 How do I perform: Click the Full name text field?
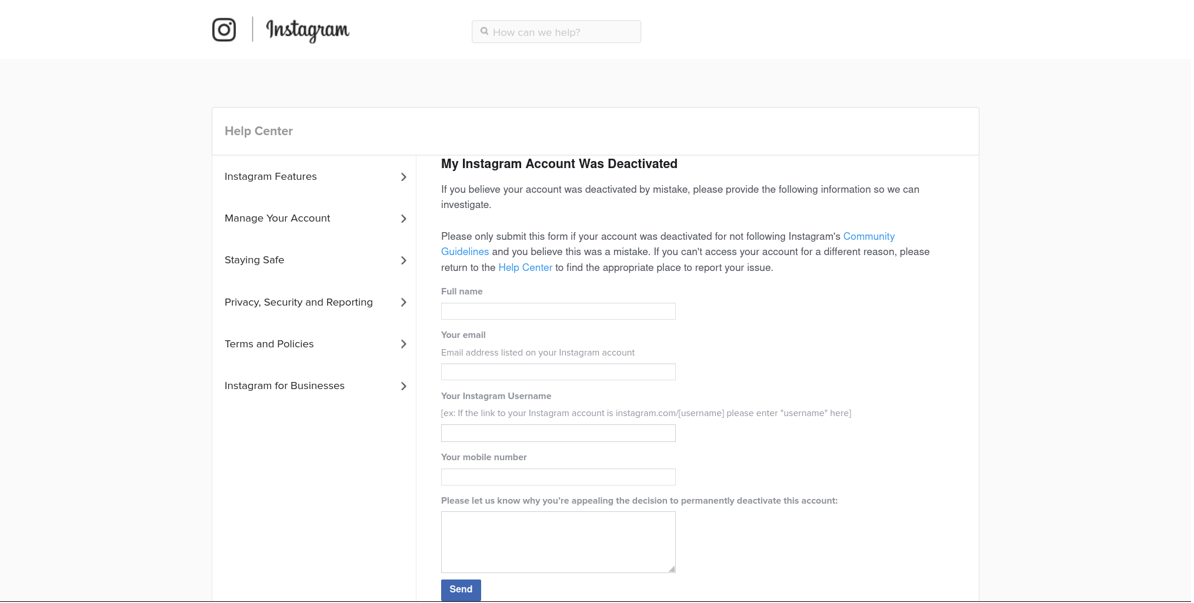click(x=558, y=311)
